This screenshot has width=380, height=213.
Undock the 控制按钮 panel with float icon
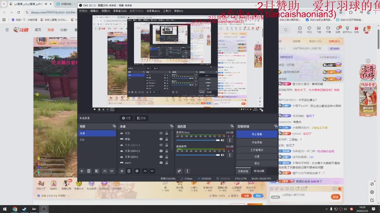(x=276, y=126)
